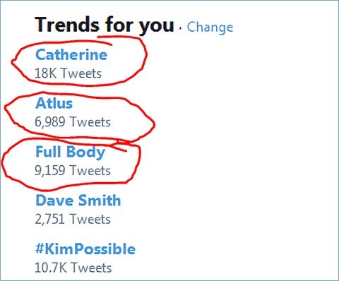339x281 pixels.
Task: Click the 6,989 Tweets count under Atlus
Action: tap(73, 122)
